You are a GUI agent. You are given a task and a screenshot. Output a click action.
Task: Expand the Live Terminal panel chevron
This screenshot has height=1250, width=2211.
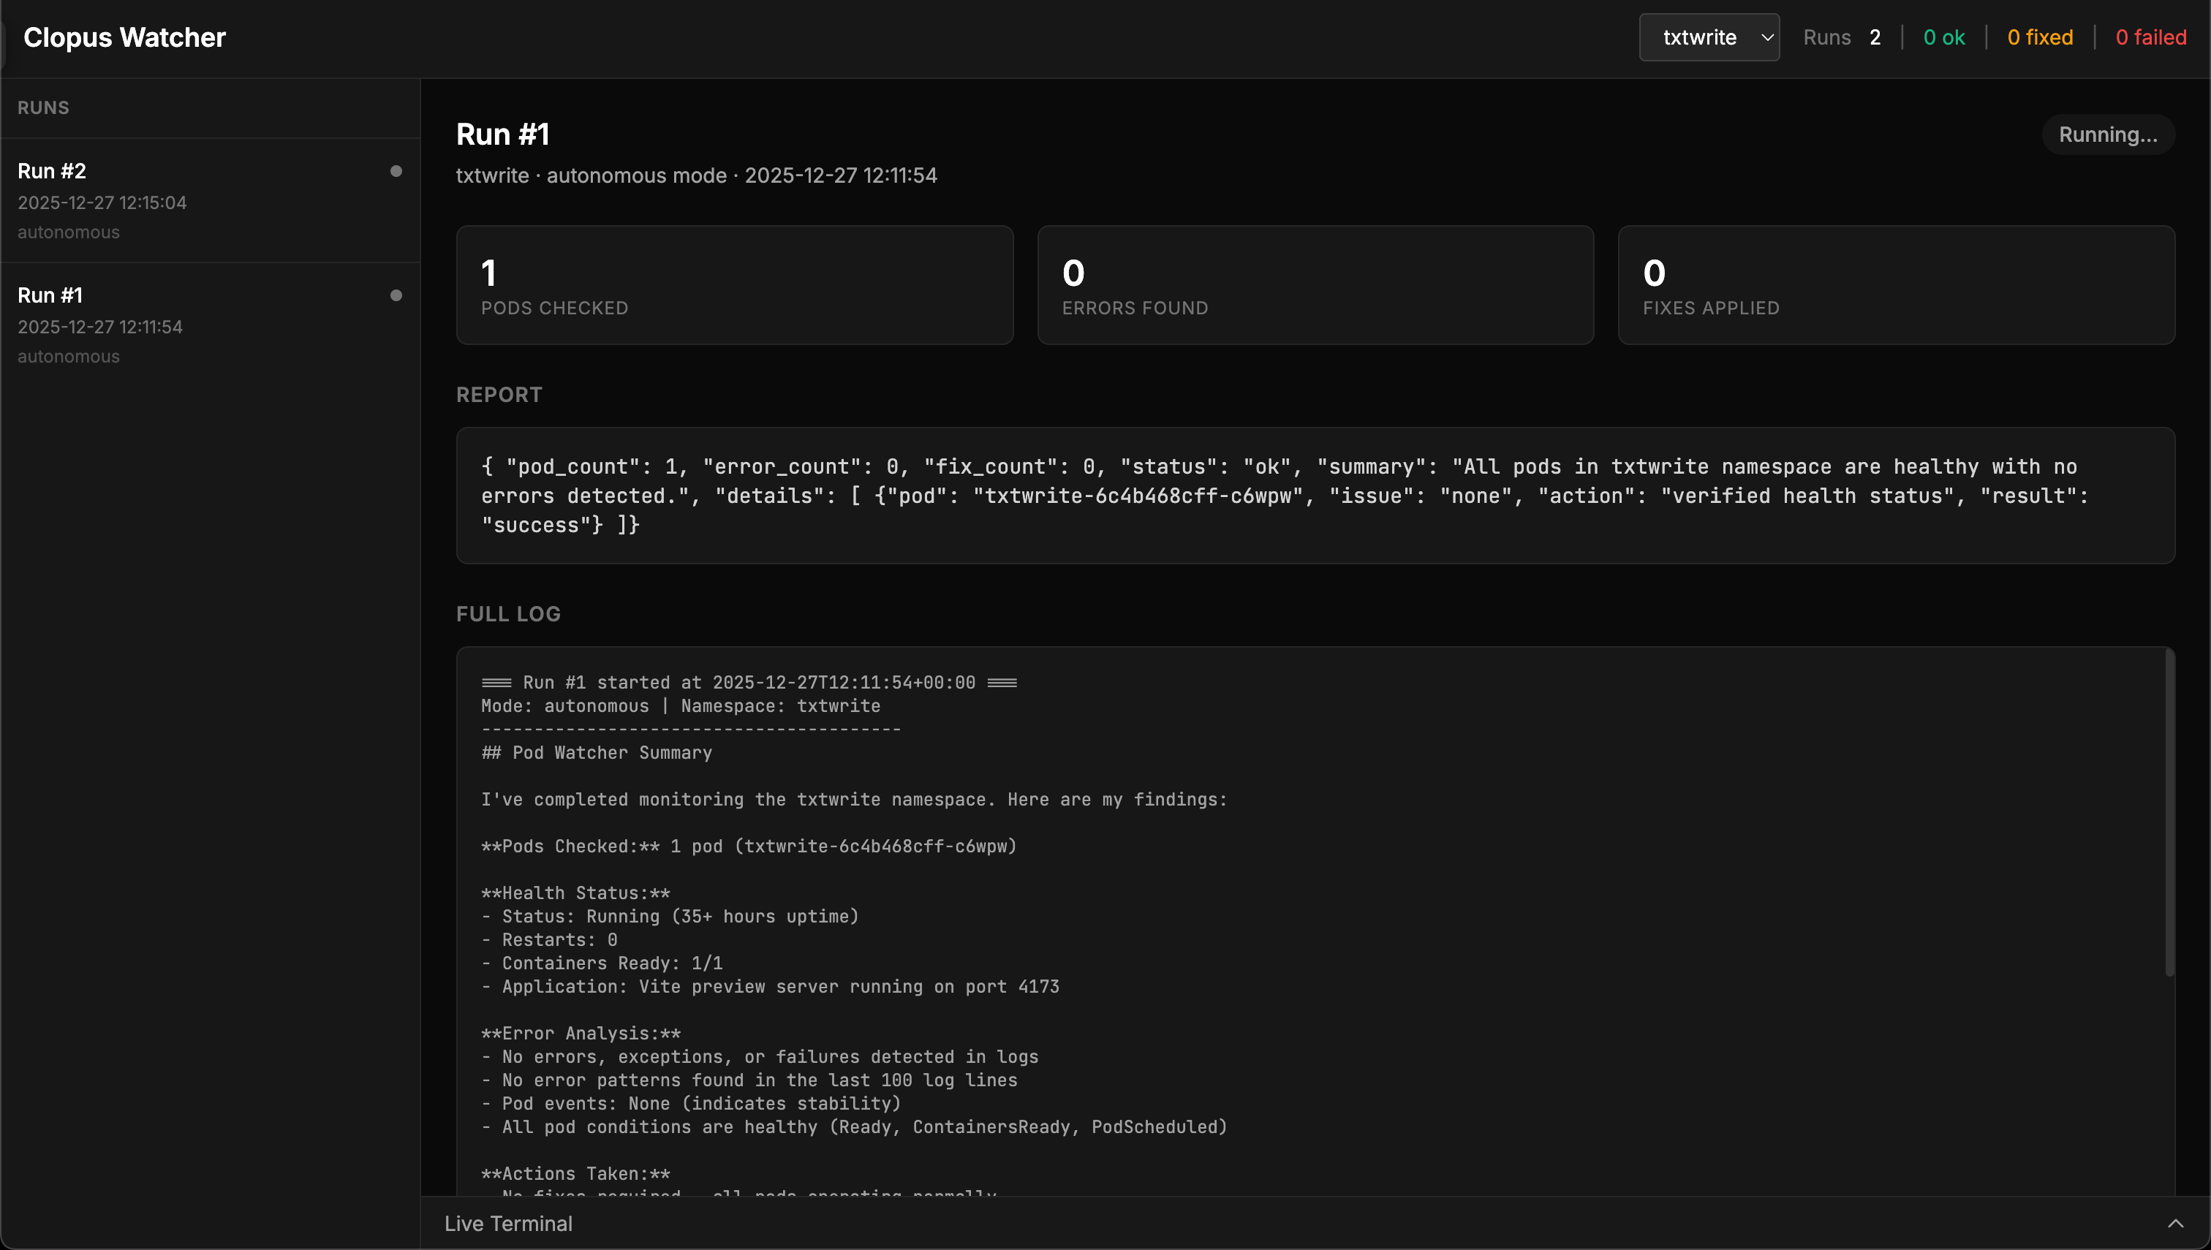[x=2175, y=1224]
